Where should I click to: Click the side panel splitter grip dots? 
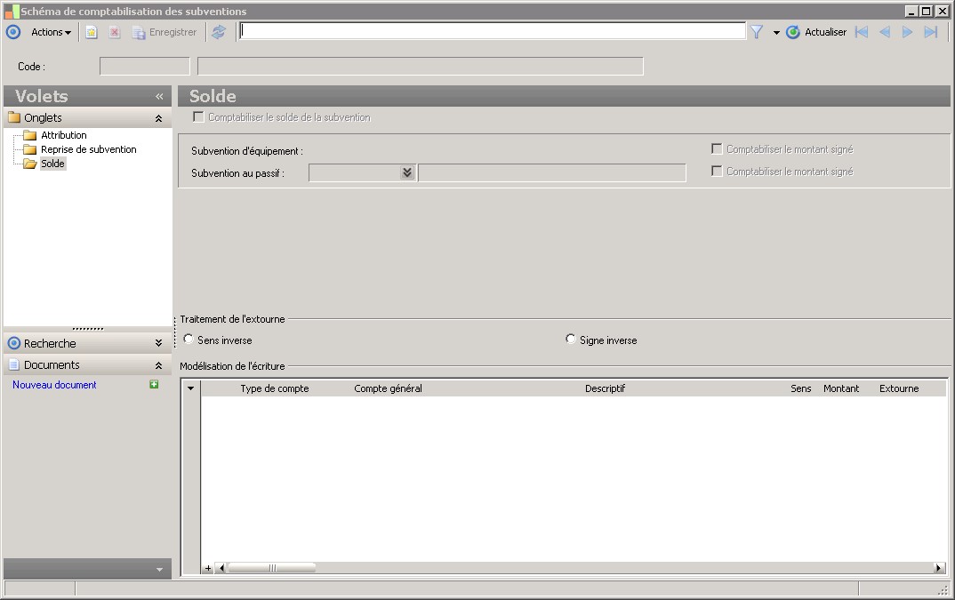point(88,329)
